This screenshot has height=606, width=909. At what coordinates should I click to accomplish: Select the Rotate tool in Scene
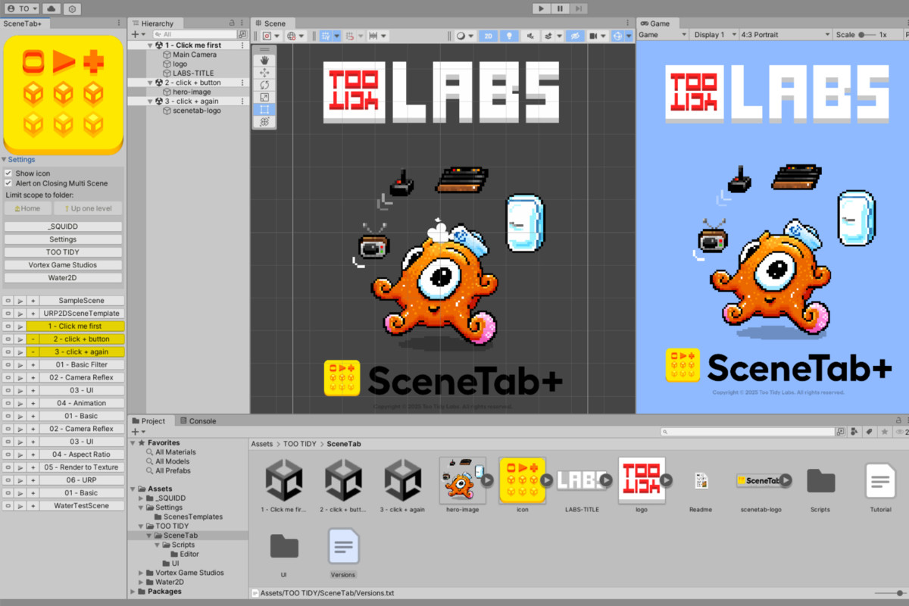(264, 85)
